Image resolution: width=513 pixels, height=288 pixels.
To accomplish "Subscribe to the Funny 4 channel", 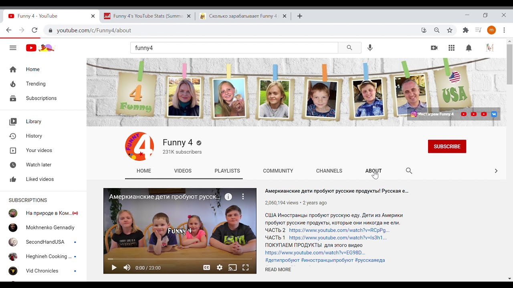I will tap(447, 146).
